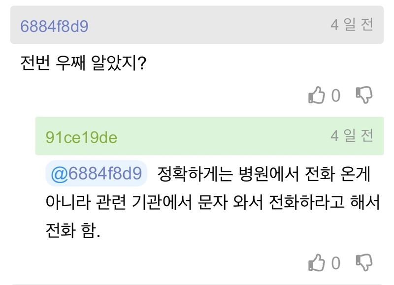Image resolution: width=394 pixels, height=285 pixels.
Task: Select the like count of the first comment
Action: pyautogui.click(x=336, y=95)
